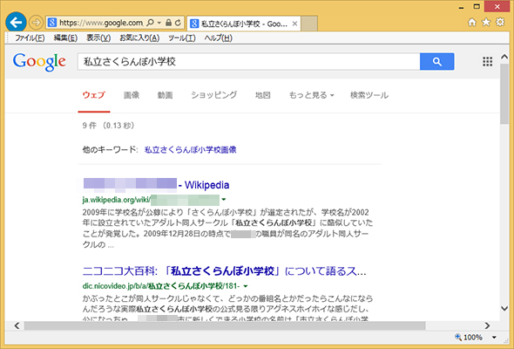Open Favorites star icon

click(x=486, y=23)
